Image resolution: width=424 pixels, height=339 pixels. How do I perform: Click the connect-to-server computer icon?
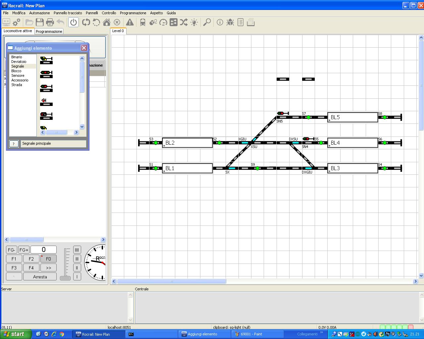[x=6, y=22]
